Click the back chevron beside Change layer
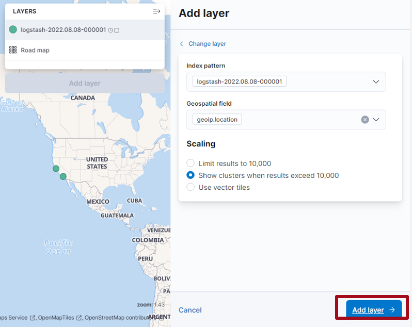Image resolution: width=413 pixels, height=328 pixels. [182, 44]
